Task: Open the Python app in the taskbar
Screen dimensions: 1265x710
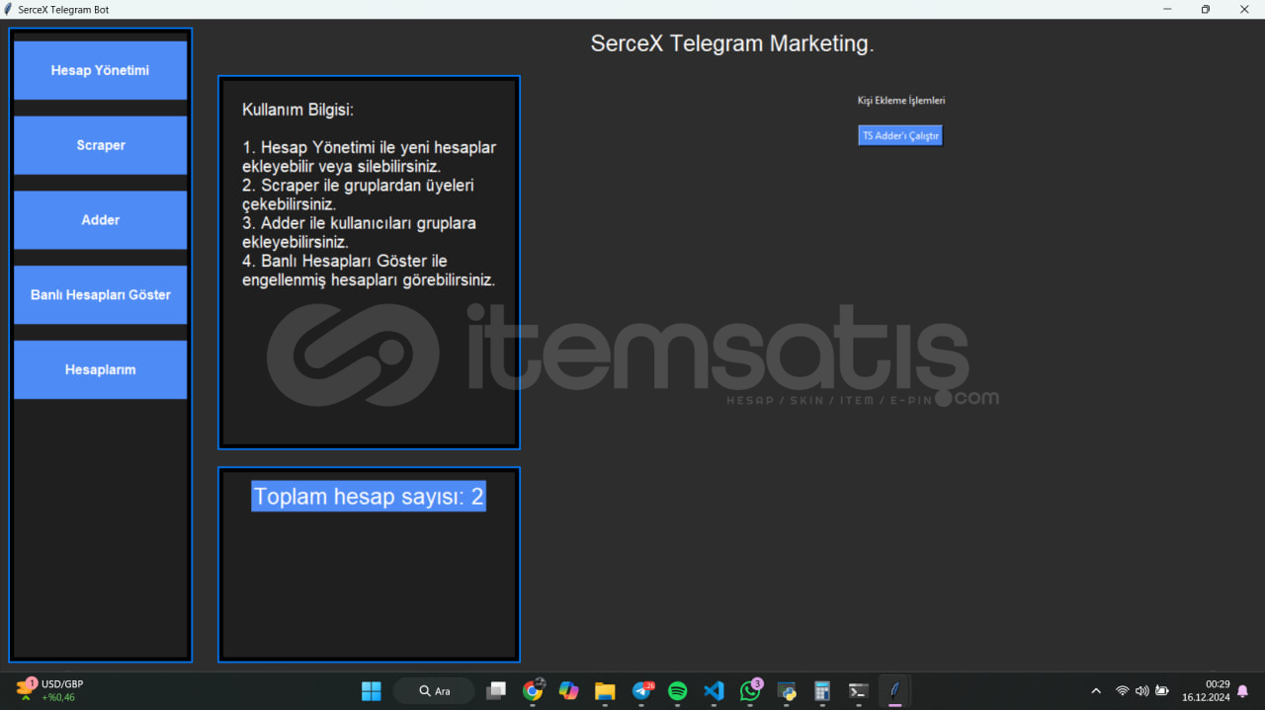Action: pyautogui.click(x=787, y=691)
